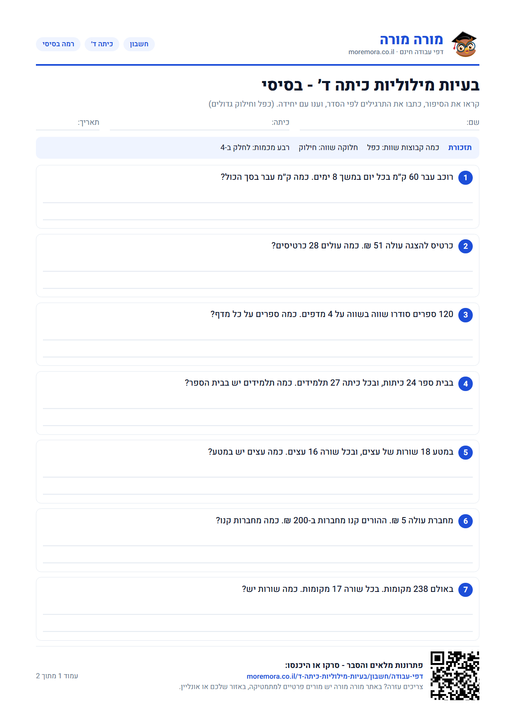Click question number badge 1
Image resolution: width=512 pixels, height=725 pixels.
pyautogui.click(x=465, y=178)
